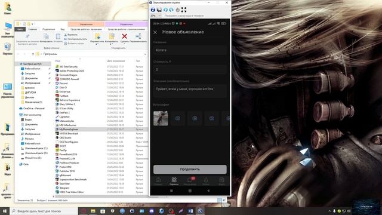Close the Новое объявление form with the X
Screen dimensions: 382x215
coord(155,32)
